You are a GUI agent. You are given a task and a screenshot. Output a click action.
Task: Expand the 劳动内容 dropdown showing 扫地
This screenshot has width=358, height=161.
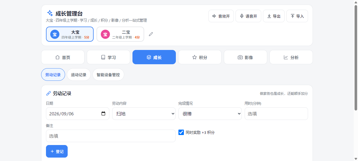(x=144, y=114)
